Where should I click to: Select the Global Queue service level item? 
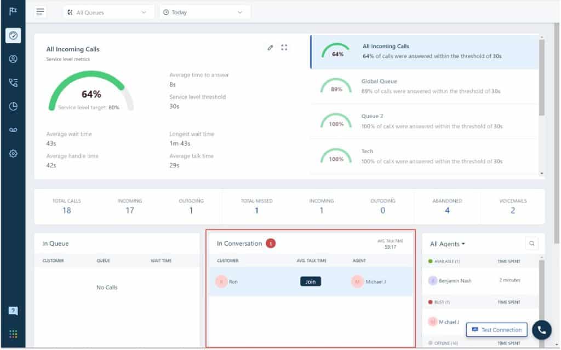tap(424, 86)
